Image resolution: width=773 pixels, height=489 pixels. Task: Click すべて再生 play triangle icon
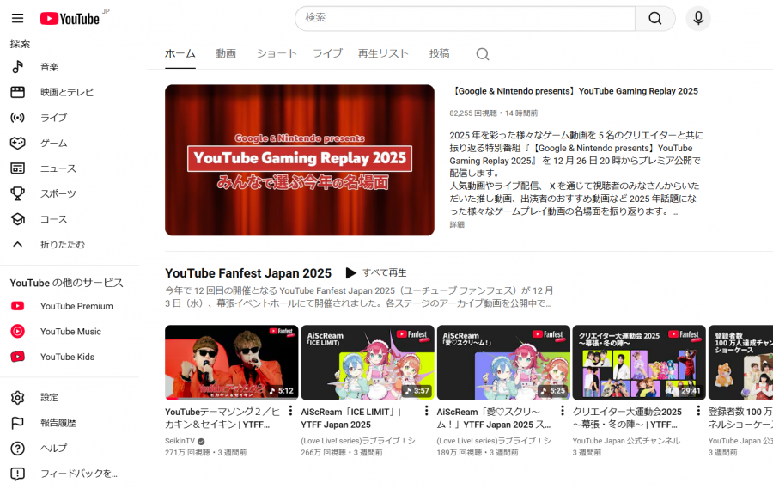(350, 273)
